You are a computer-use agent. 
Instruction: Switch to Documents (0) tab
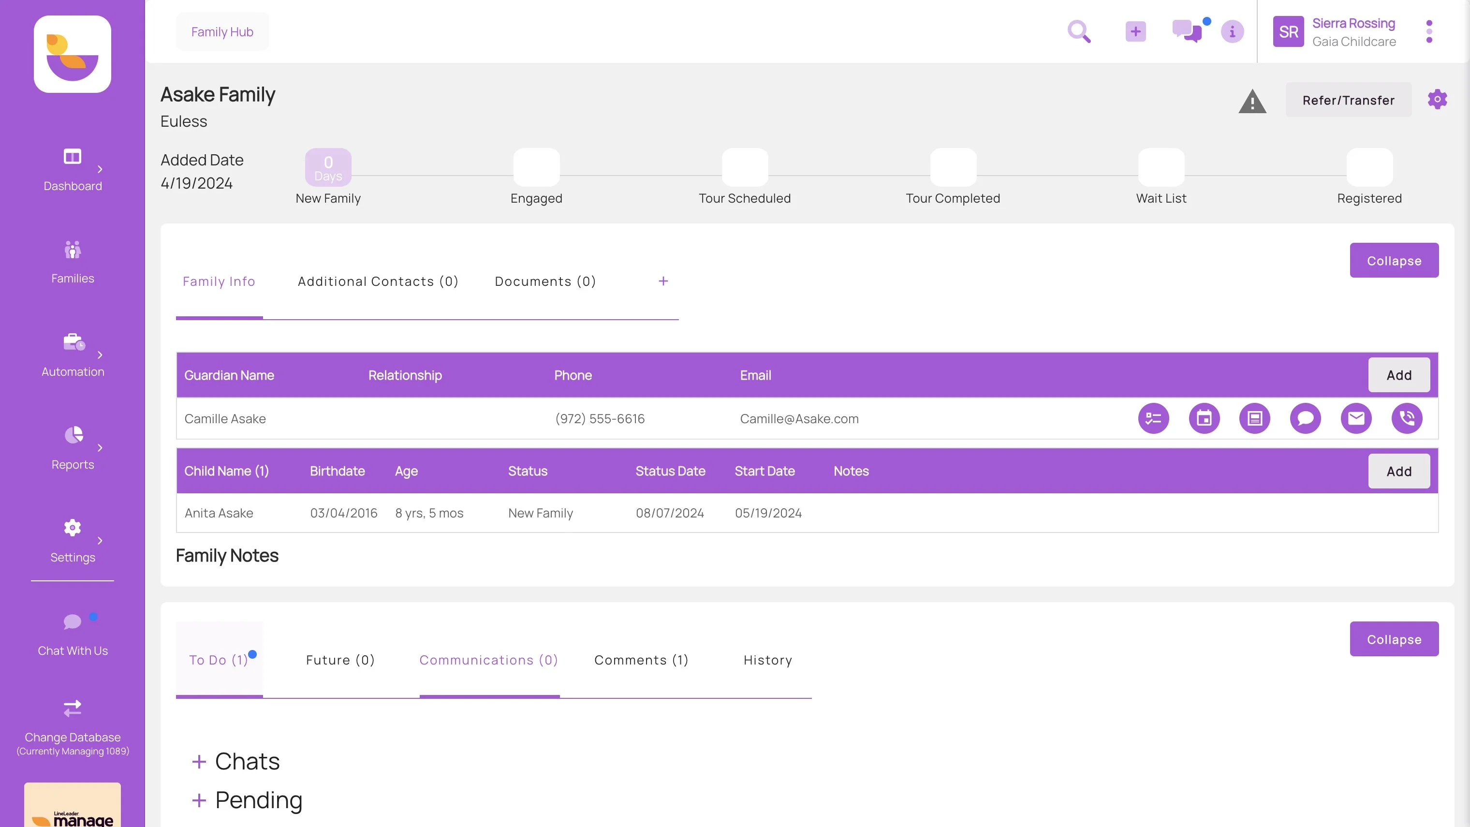click(x=545, y=281)
